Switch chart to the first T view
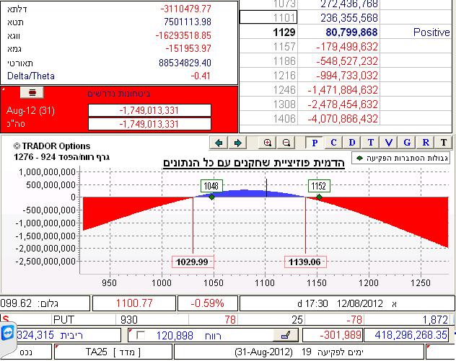Viewport: 456px width, 361px height. (371, 143)
